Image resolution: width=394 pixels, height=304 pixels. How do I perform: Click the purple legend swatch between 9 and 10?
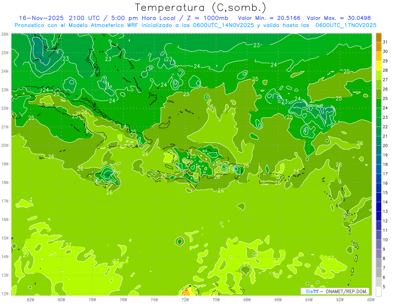(379, 244)
